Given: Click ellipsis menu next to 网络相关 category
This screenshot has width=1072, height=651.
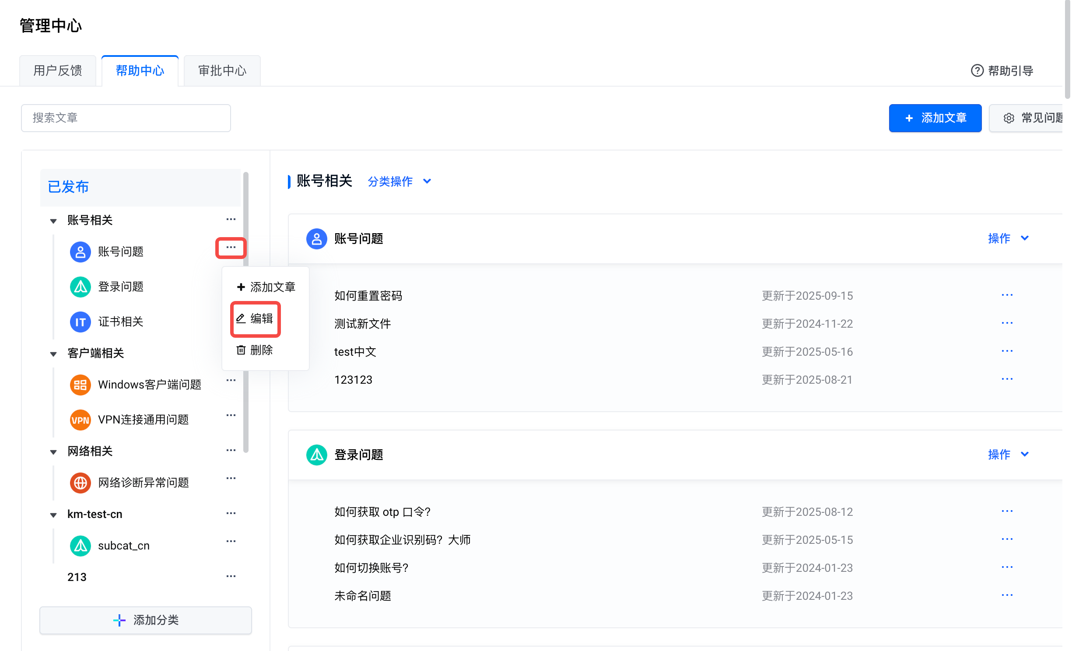Looking at the screenshot, I should pos(231,450).
